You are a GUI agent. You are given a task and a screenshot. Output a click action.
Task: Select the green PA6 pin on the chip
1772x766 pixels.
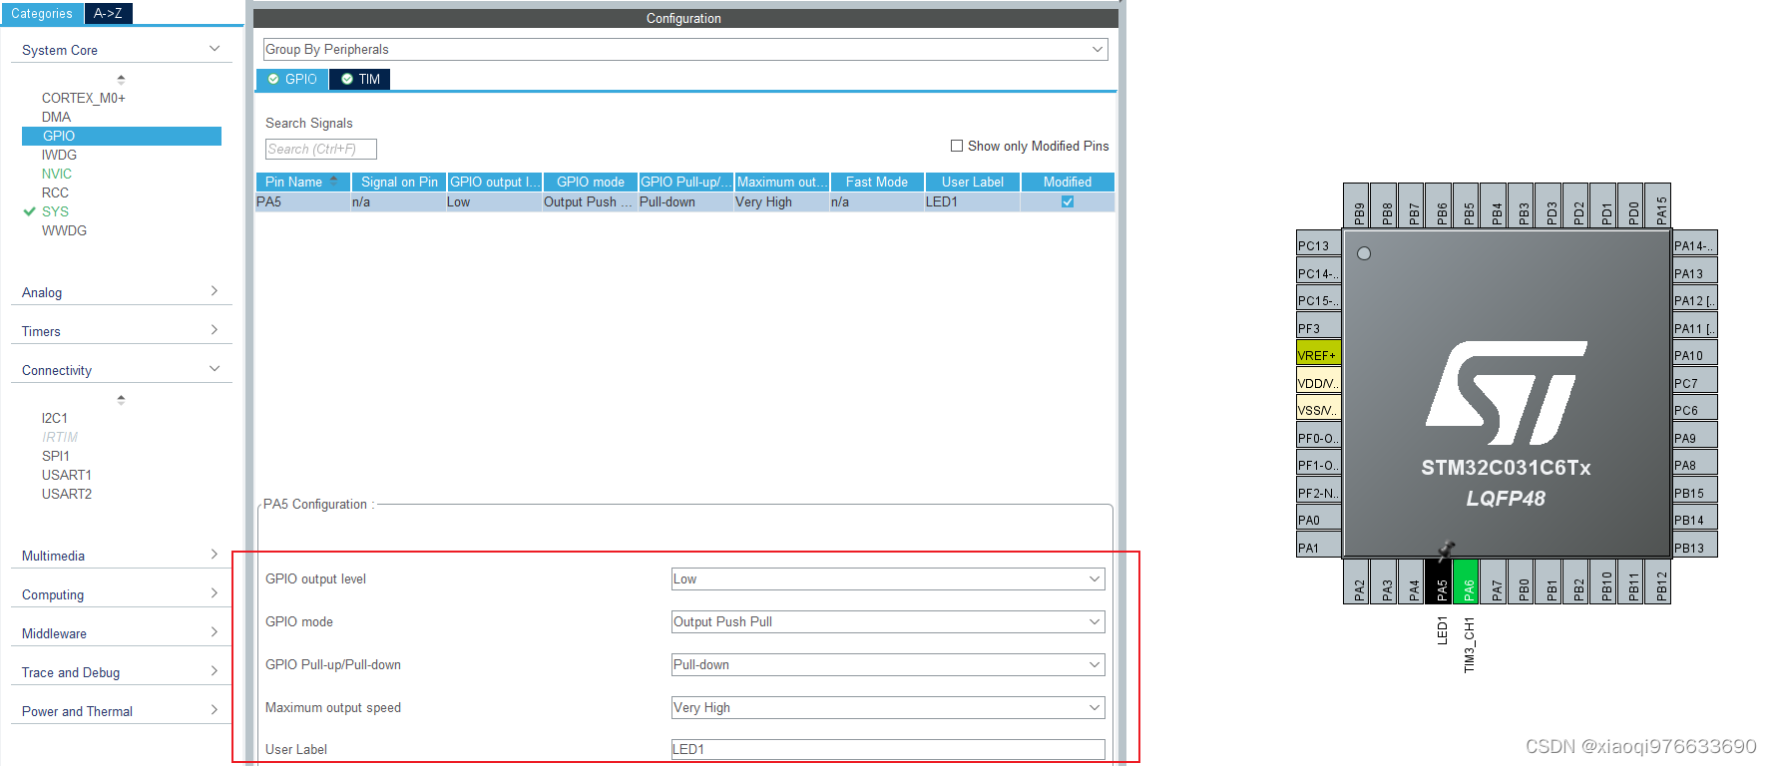pos(1466,580)
